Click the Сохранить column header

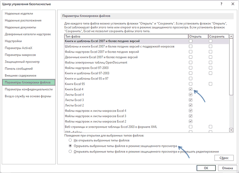point(219,36)
